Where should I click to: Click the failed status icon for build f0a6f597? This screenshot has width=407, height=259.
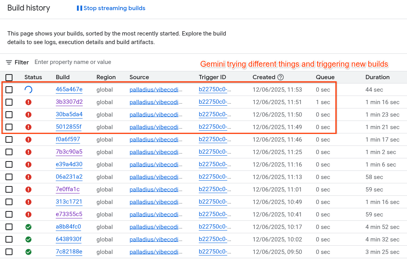coord(28,140)
